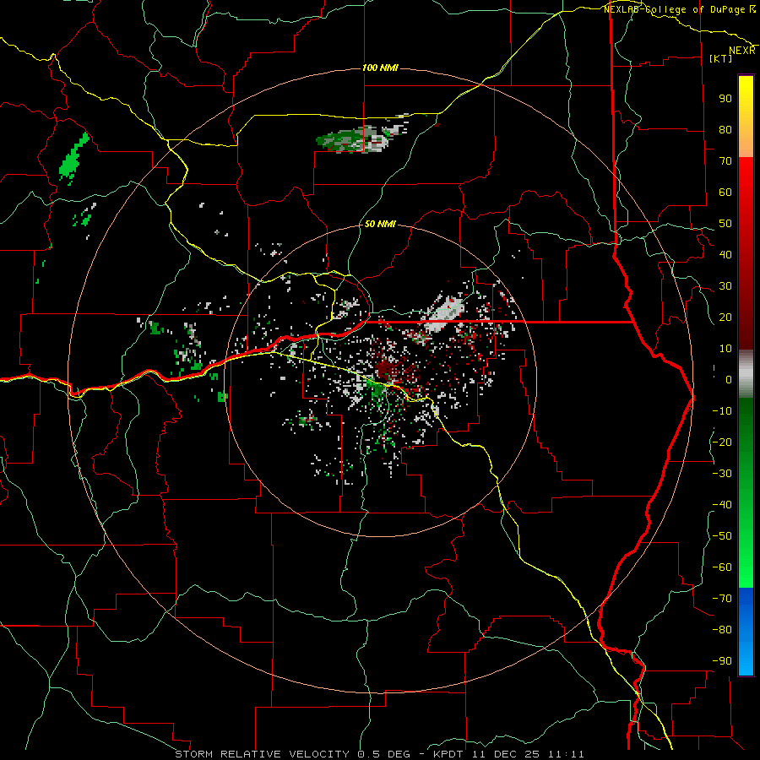Click the [KT] units label

(x=721, y=58)
